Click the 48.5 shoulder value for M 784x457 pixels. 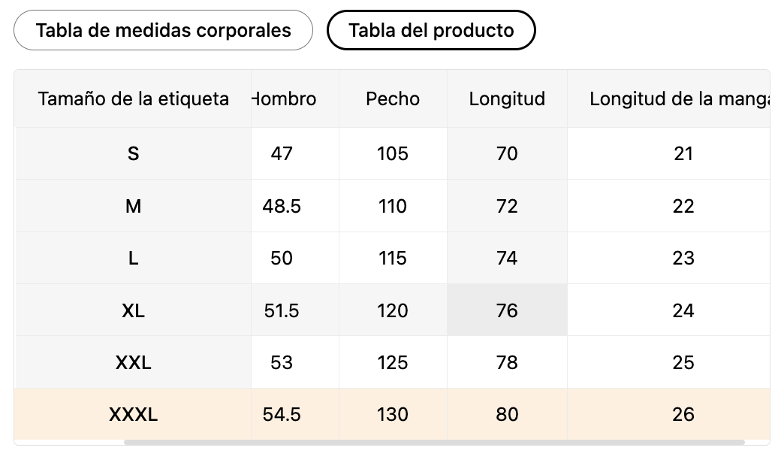tap(282, 206)
